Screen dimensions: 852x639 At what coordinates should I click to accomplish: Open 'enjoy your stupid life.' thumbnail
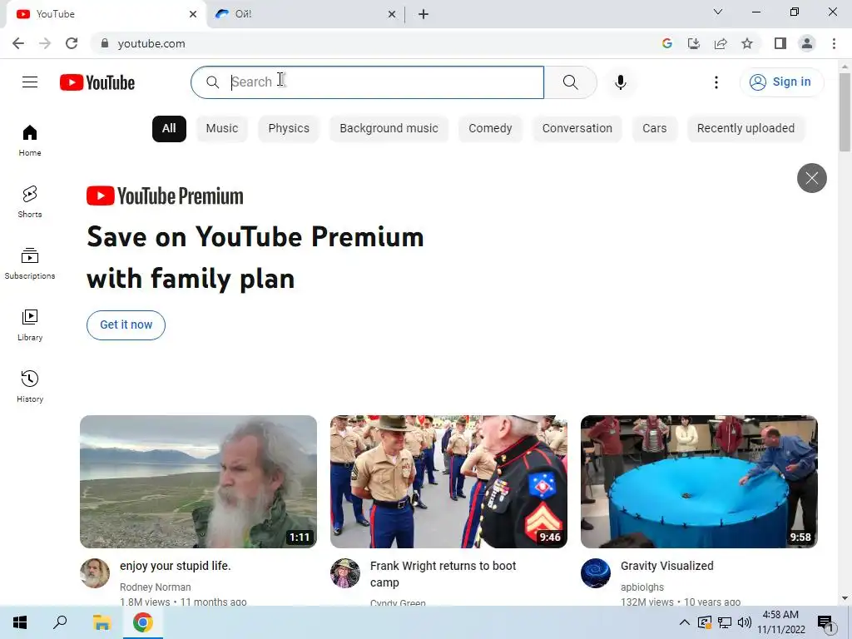point(198,482)
